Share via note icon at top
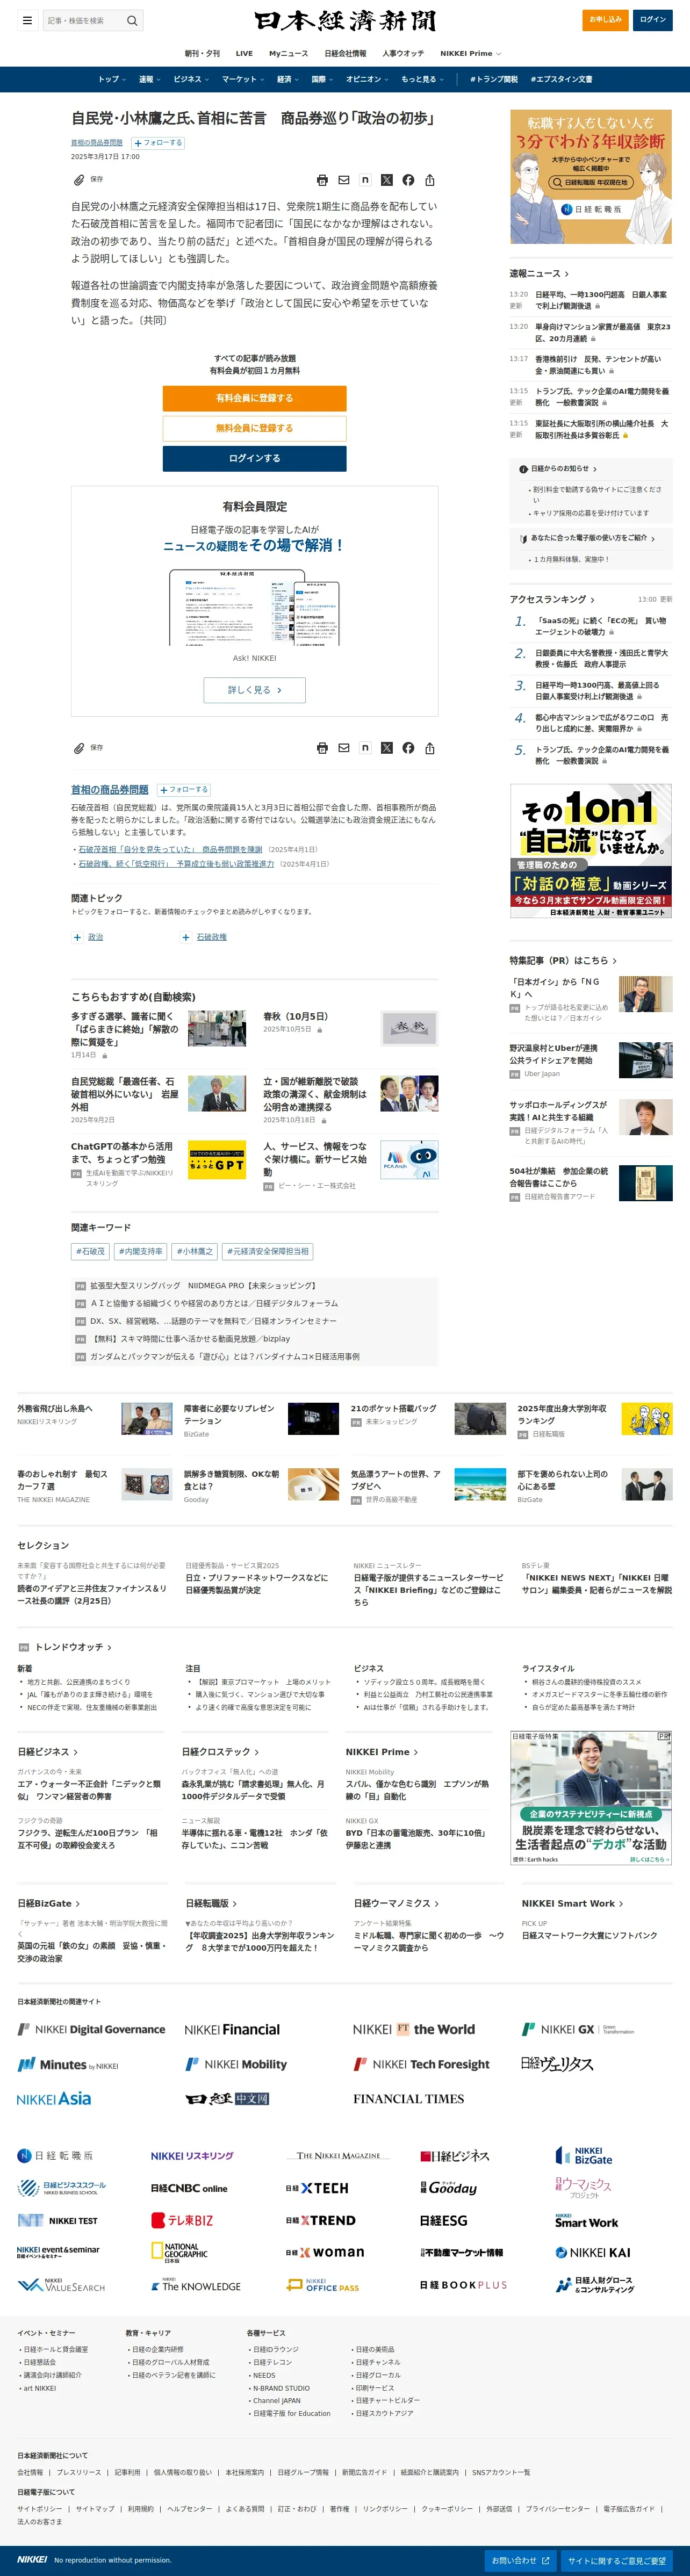 tap(365, 180)
